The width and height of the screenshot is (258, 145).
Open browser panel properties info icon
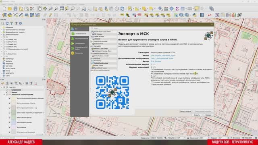pos(21,23)
